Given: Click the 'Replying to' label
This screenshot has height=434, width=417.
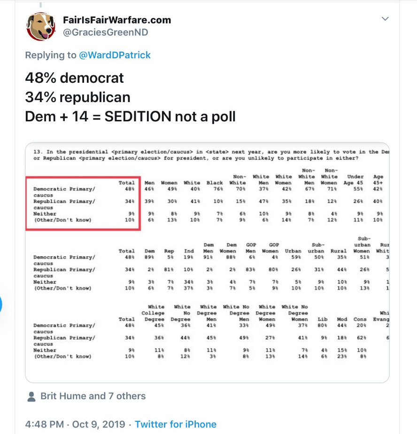Looking at the screenshot, I should click(51, 55).
